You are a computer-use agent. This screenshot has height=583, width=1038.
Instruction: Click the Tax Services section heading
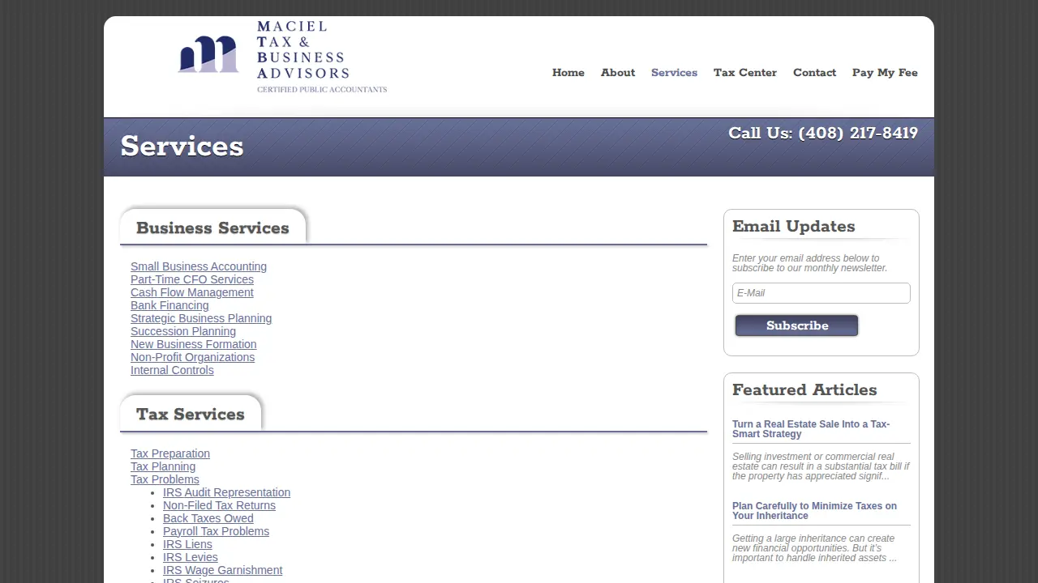[191, 415]
